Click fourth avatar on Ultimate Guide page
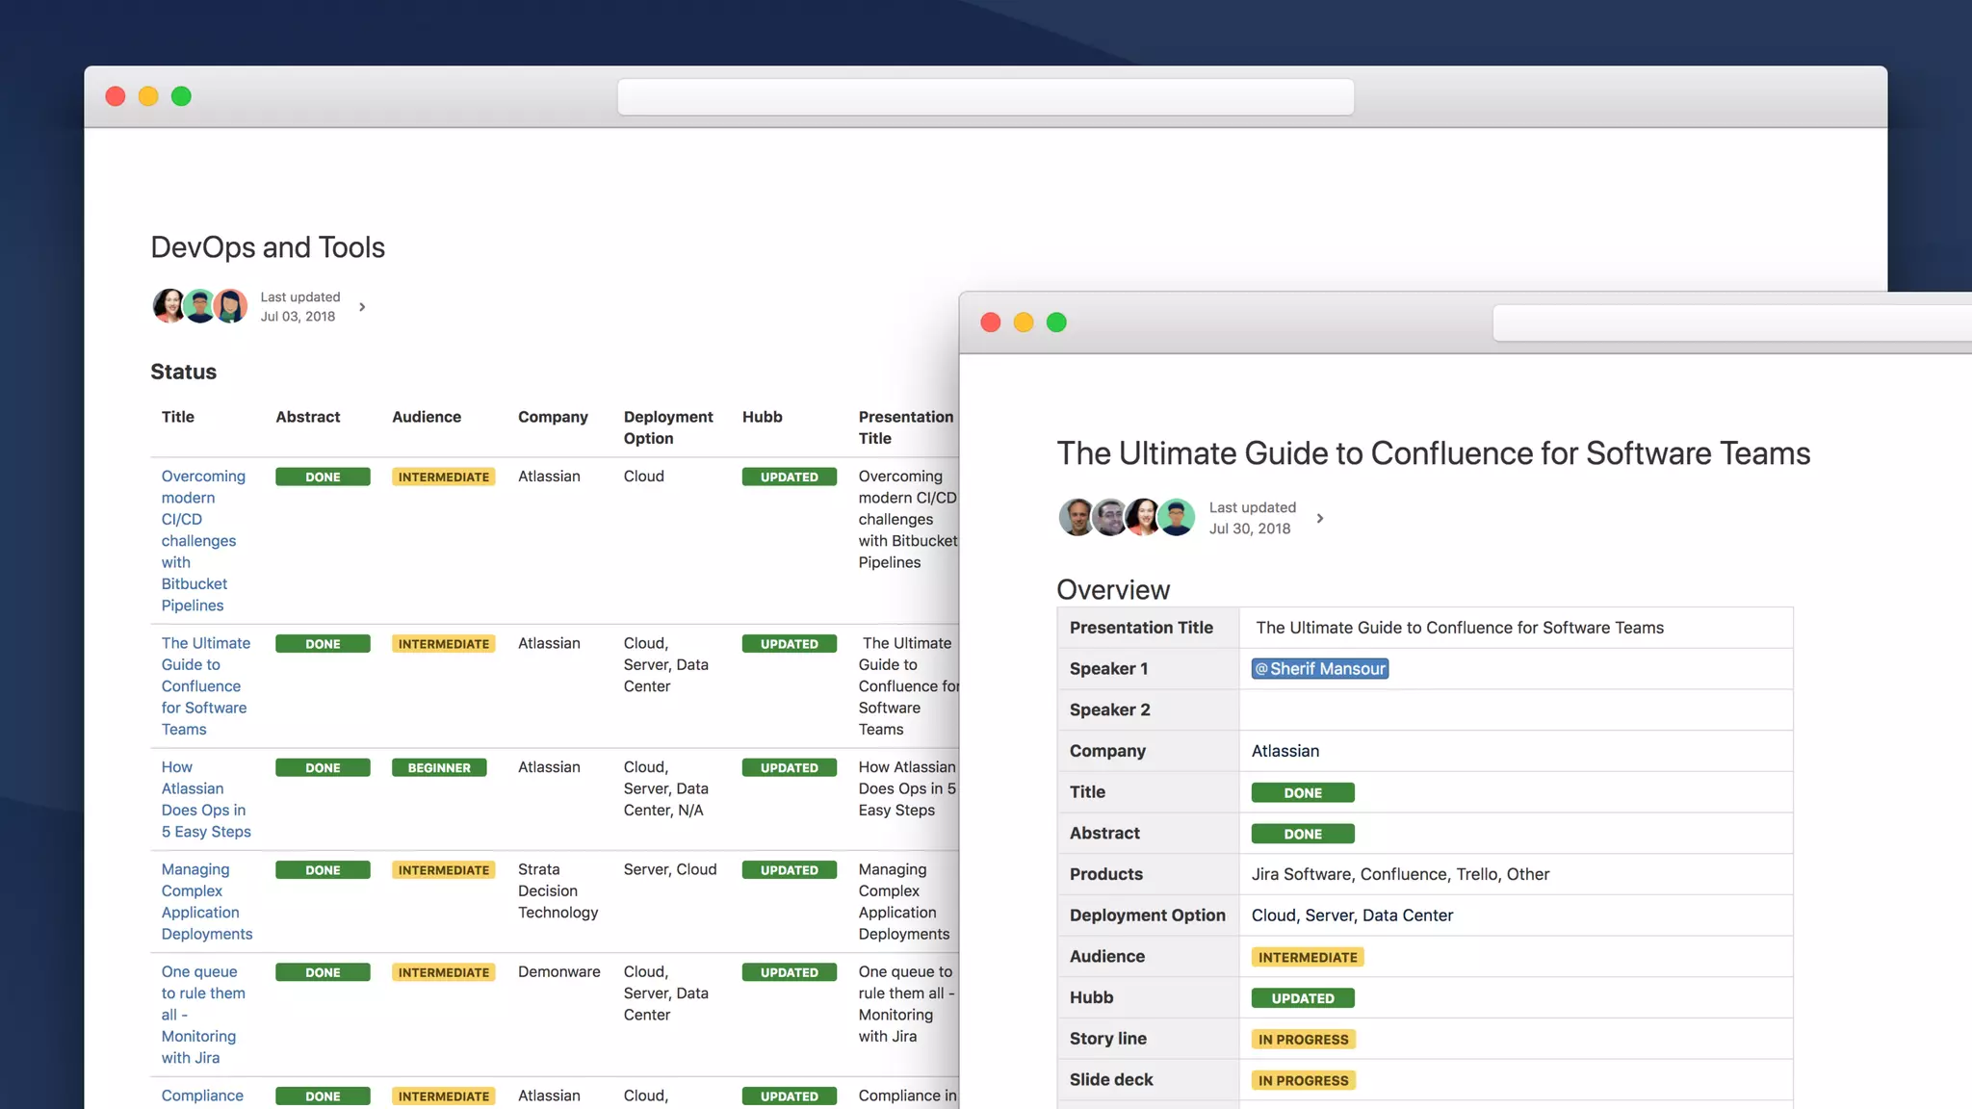1972x1109 pixels. pyautogui.click(x=1176, y=517)
